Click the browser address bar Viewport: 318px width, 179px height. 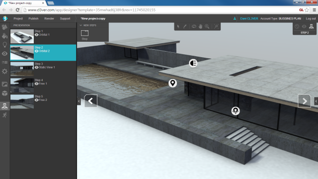tap(160, 10)
